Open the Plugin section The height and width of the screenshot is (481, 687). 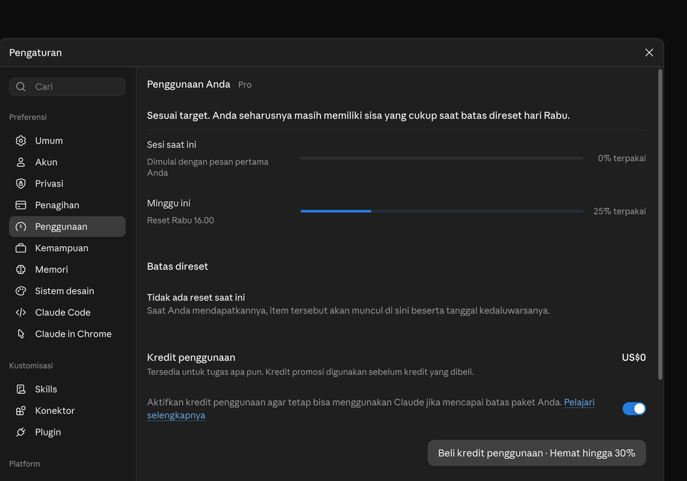tap(67, 432)
